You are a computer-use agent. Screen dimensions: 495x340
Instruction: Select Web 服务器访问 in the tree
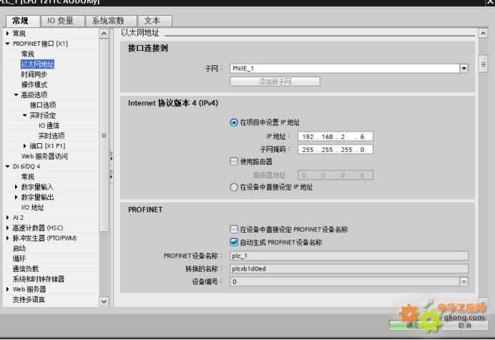coord(44,156)
